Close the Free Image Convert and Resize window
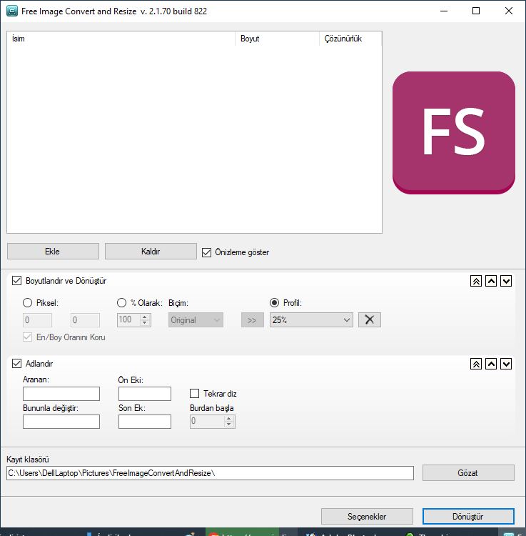526x536 pixels. [509, 11]
